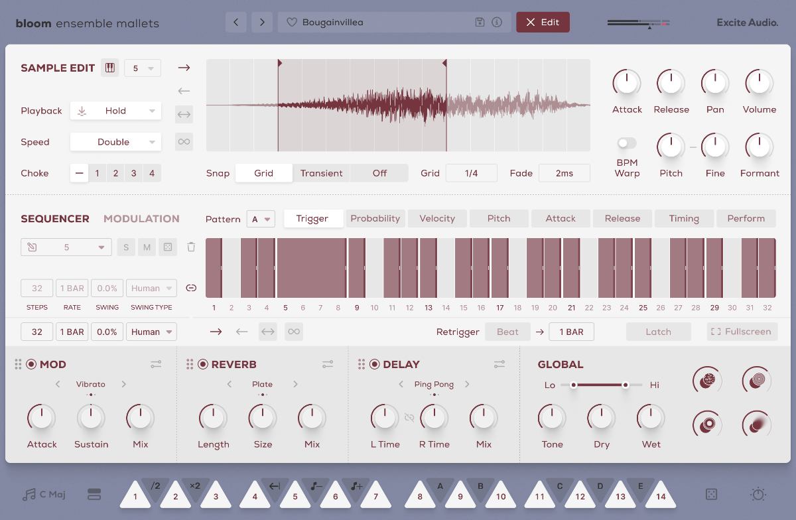
Task: Toggle MOD effect power button
Action: (31, 364)
